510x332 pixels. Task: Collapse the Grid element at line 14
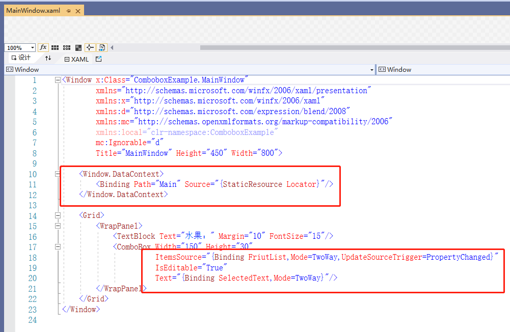coord(58,215)
